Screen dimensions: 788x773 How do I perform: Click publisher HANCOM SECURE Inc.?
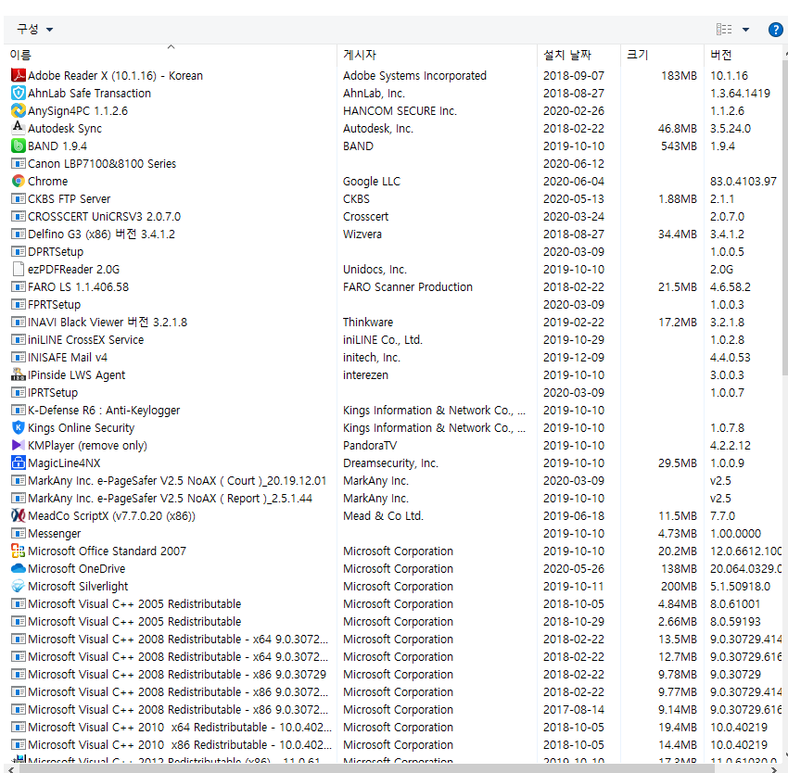tap(400, 110)
